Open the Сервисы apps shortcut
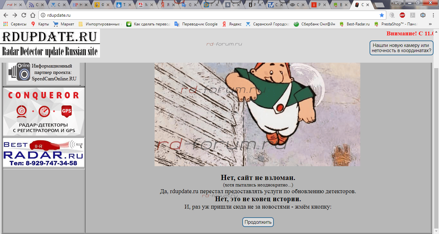The width and height of the screenshot is (439, 234). (15, 24)
